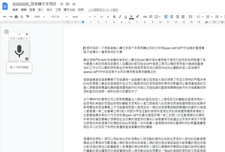Redo the last action
The width and height of the screenshot is (225, 152).
(x=11, y=17)
